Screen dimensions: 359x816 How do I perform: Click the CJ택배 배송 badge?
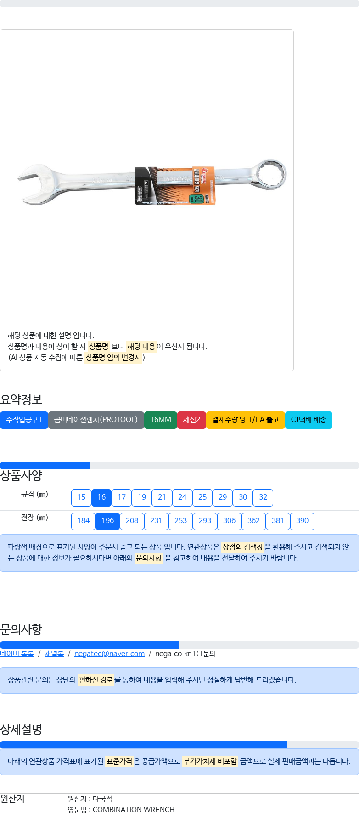coord(309,420)
